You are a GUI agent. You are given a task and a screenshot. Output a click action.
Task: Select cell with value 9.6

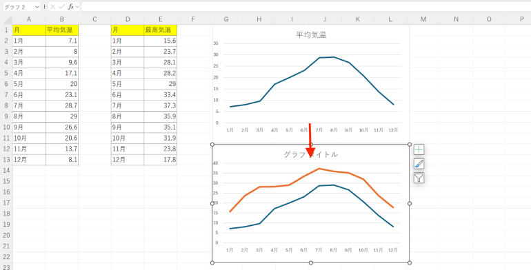click(61, 63)
